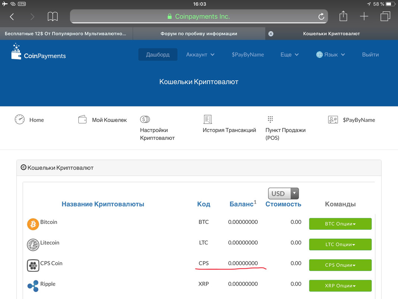
Task: Click the XRP code cell
Action: click(x=204, y=284)
